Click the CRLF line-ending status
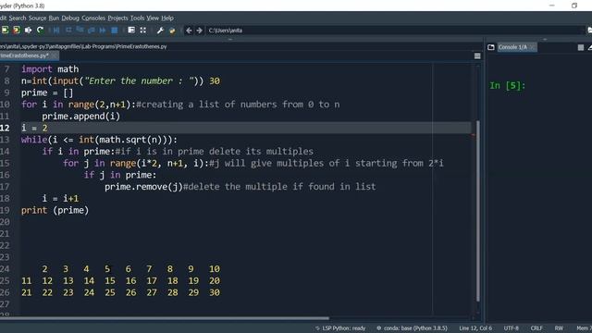This screenshot has width=592, height=333. tap(536, 328)
